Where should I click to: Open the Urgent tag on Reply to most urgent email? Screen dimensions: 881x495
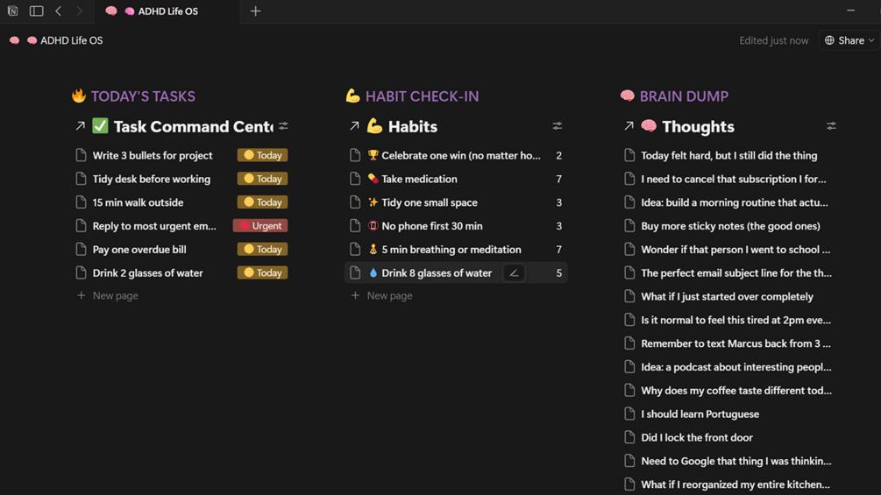(x=261, y=226)
